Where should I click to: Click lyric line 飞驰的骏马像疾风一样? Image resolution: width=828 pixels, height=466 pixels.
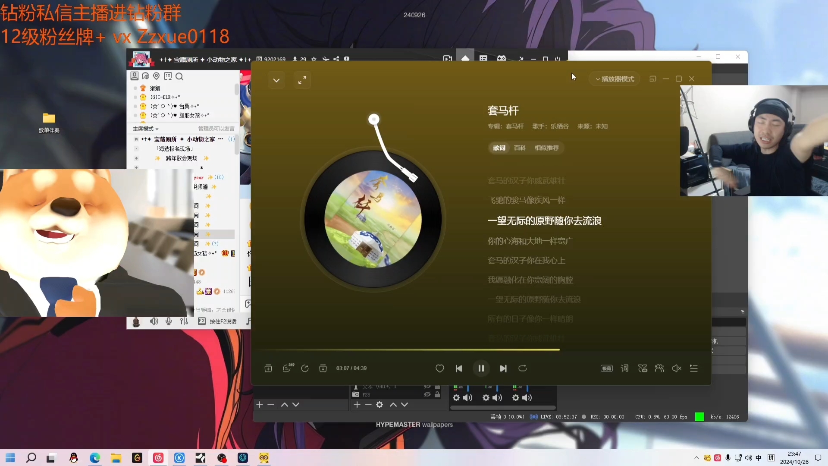(526, 200)
